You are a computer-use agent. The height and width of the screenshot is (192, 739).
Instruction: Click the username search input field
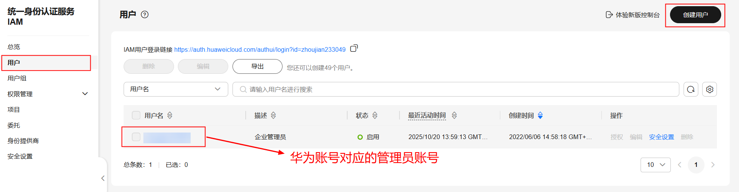click(x=456, y=89)
